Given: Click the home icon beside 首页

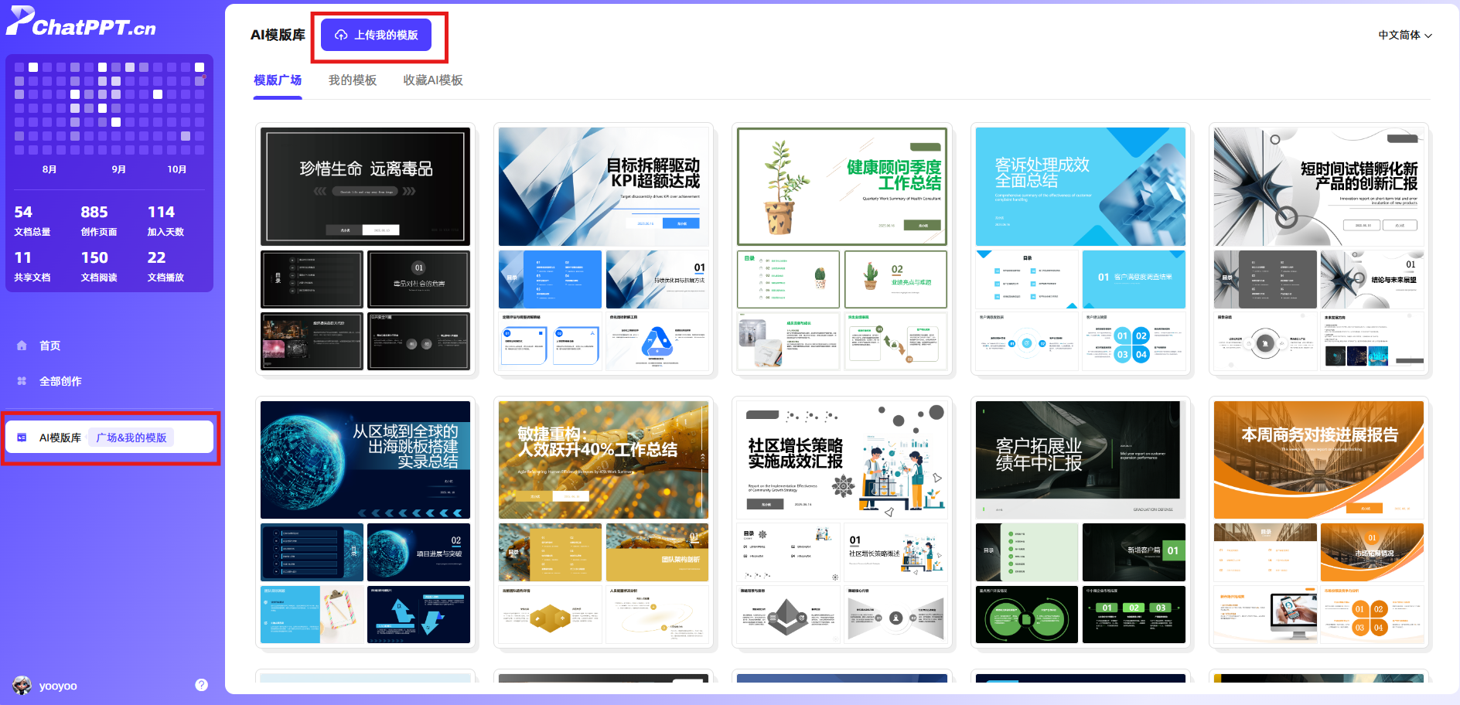Looking at the screenshot, I should pyautogui.click(x=22, y=346).
